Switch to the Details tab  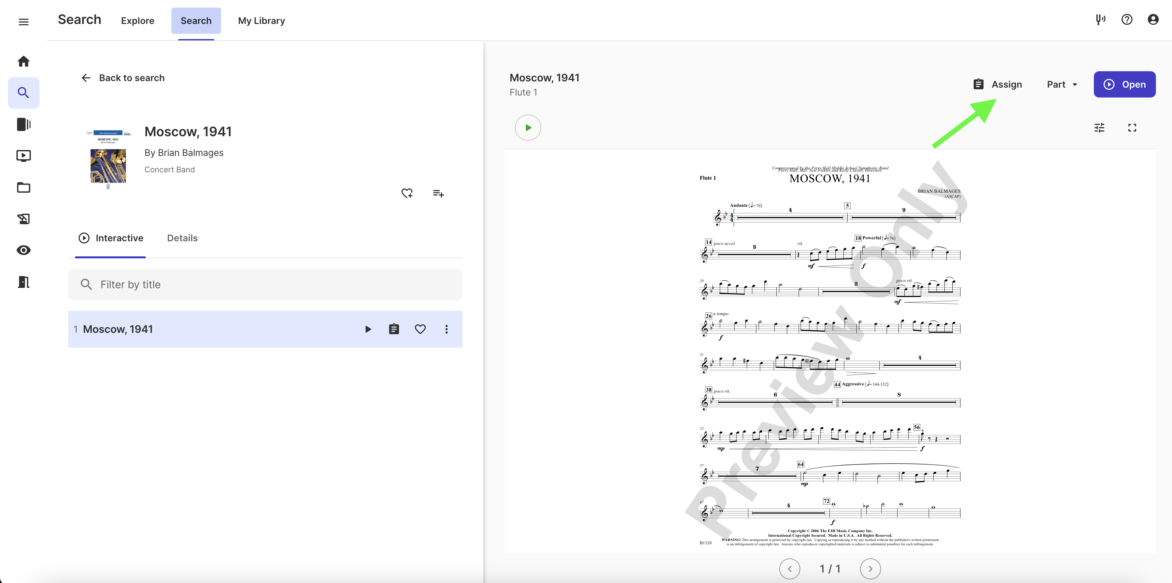[182, 238]
